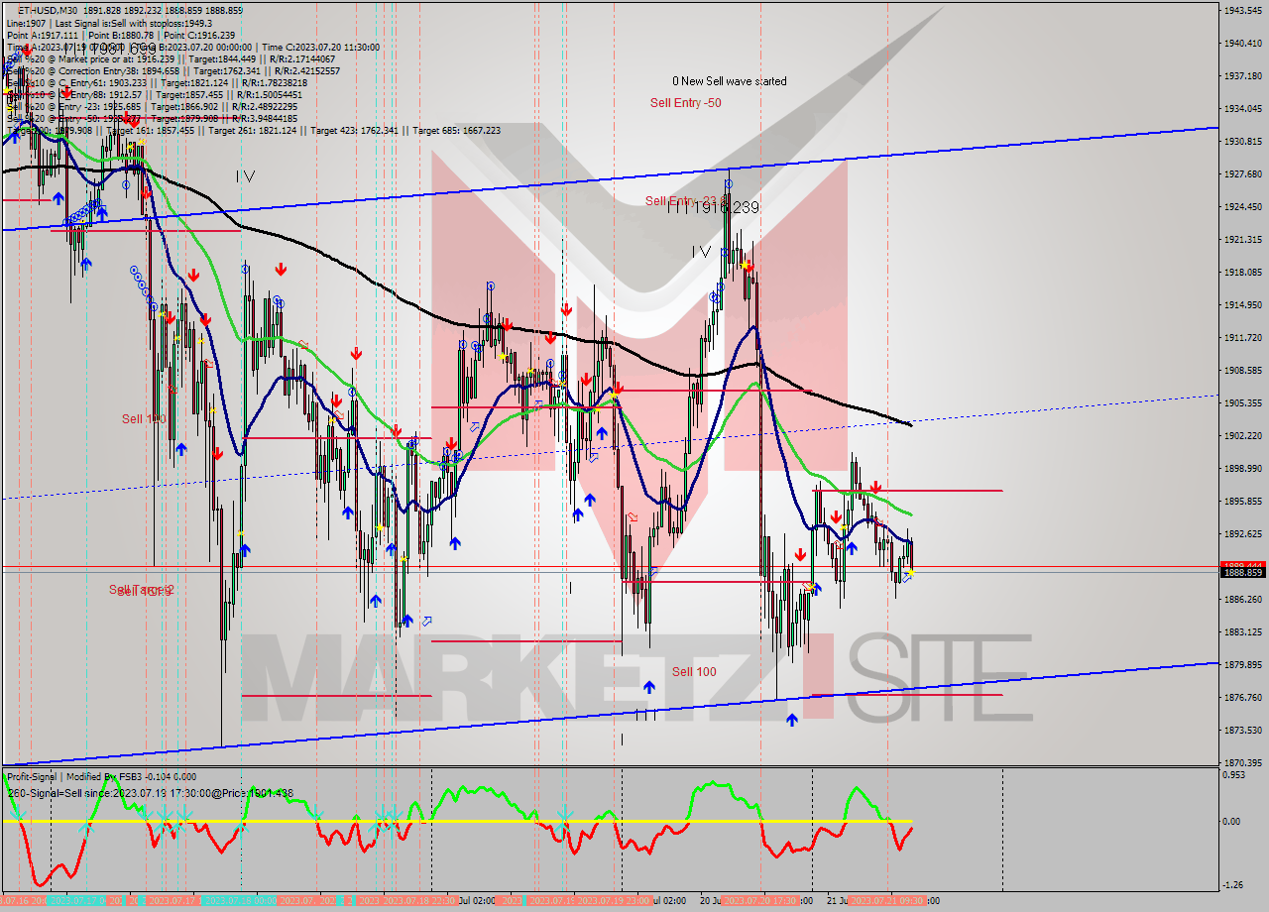Click the 'Sell Target2' label
Image resolution: width=1269 pixels, height=912 pixels.
tap(142, 590)
